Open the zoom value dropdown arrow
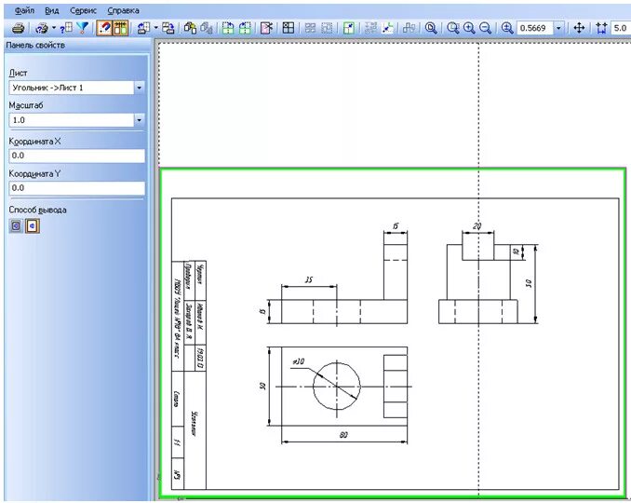The height and width of the screenshot is (503, 631). pyautogui.click(x=558, y=28)
